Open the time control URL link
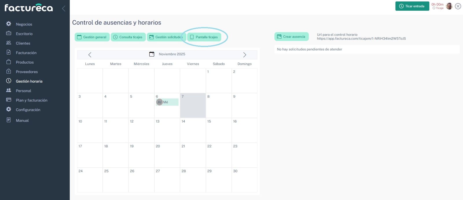The height and width of the screenshot is (200, 463). click(x=361, y=39)
